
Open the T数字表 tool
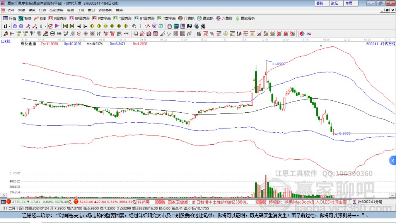pyautogui.click(x=166, y=19)
